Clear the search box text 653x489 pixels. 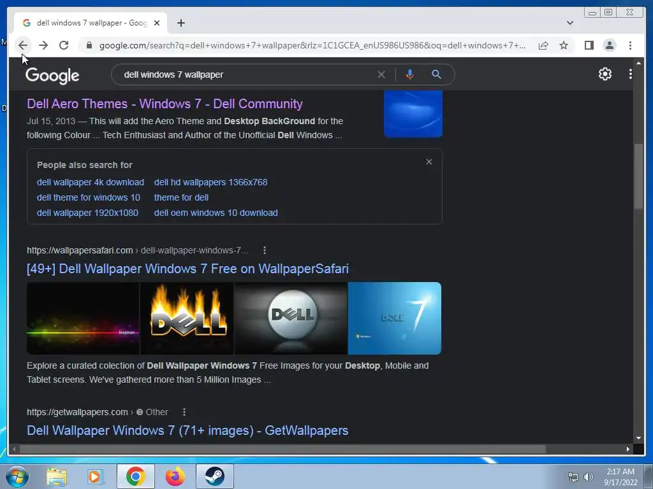[381, 74]
